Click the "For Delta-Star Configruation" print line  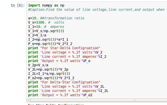[x=64, y=82]
